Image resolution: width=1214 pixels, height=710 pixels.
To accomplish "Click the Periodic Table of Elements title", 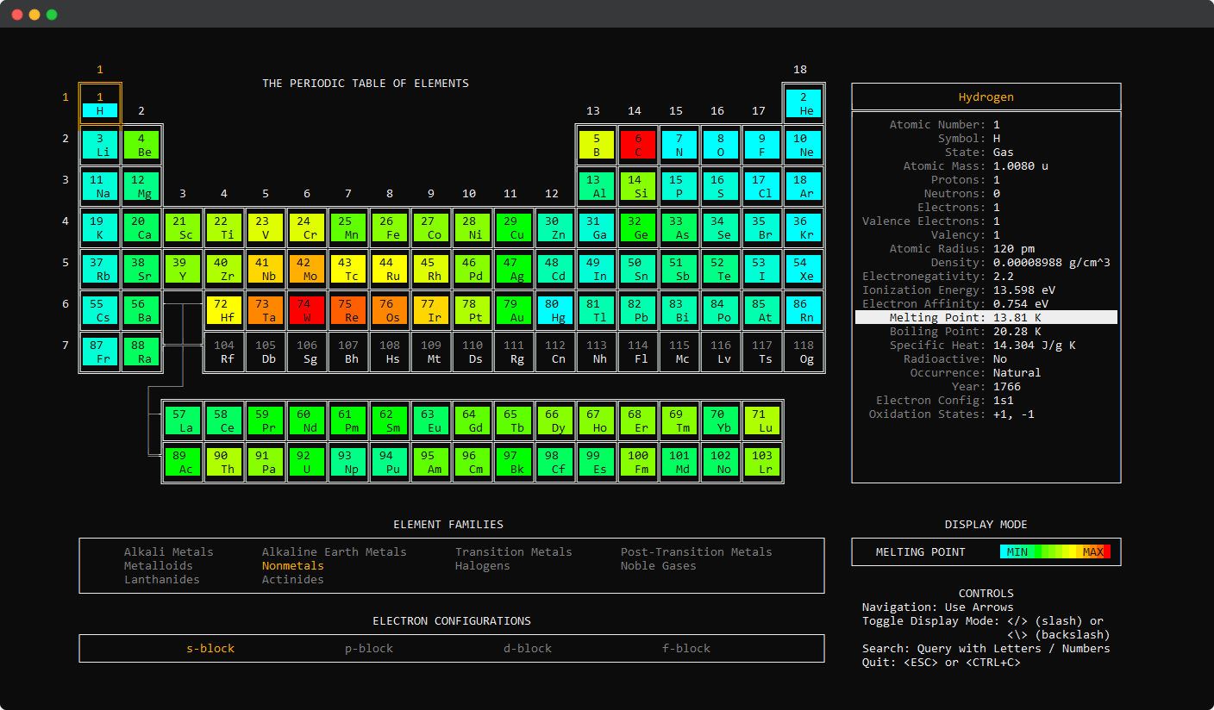I will pos(366,84).
